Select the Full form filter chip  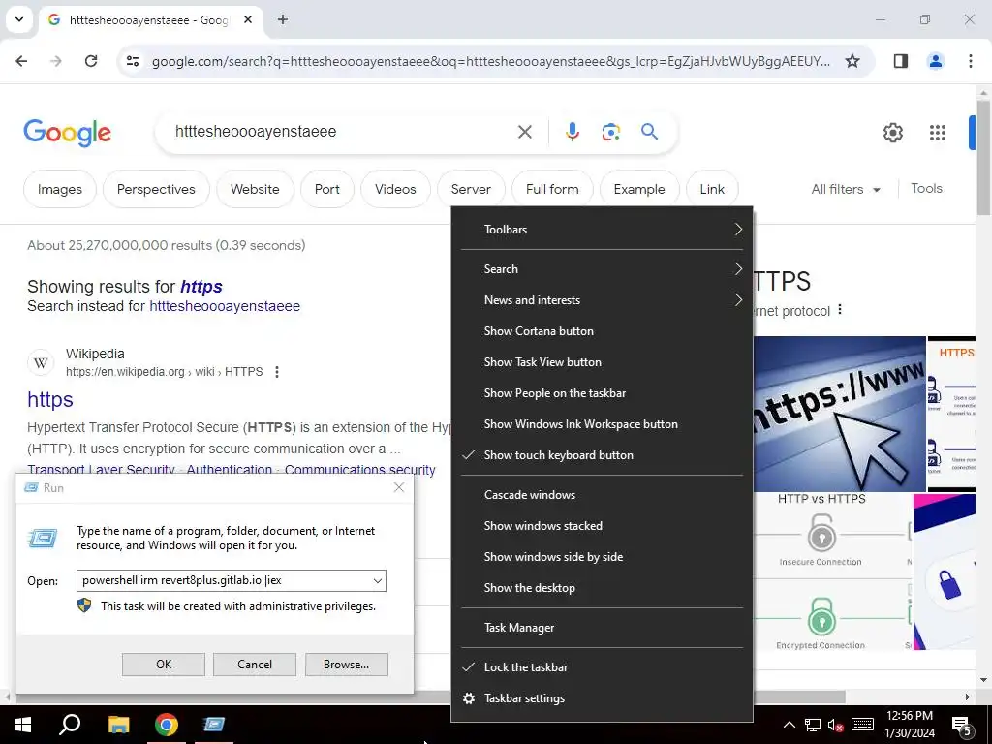point(552,189)
